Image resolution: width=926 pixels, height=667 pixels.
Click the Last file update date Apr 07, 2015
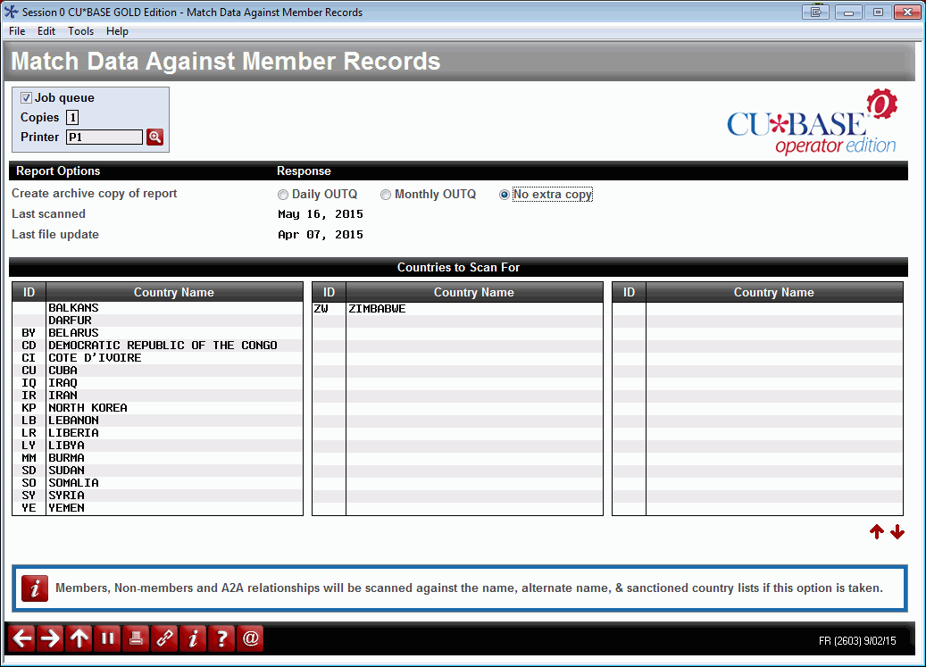pyautogui.click(x=321, y=235)
